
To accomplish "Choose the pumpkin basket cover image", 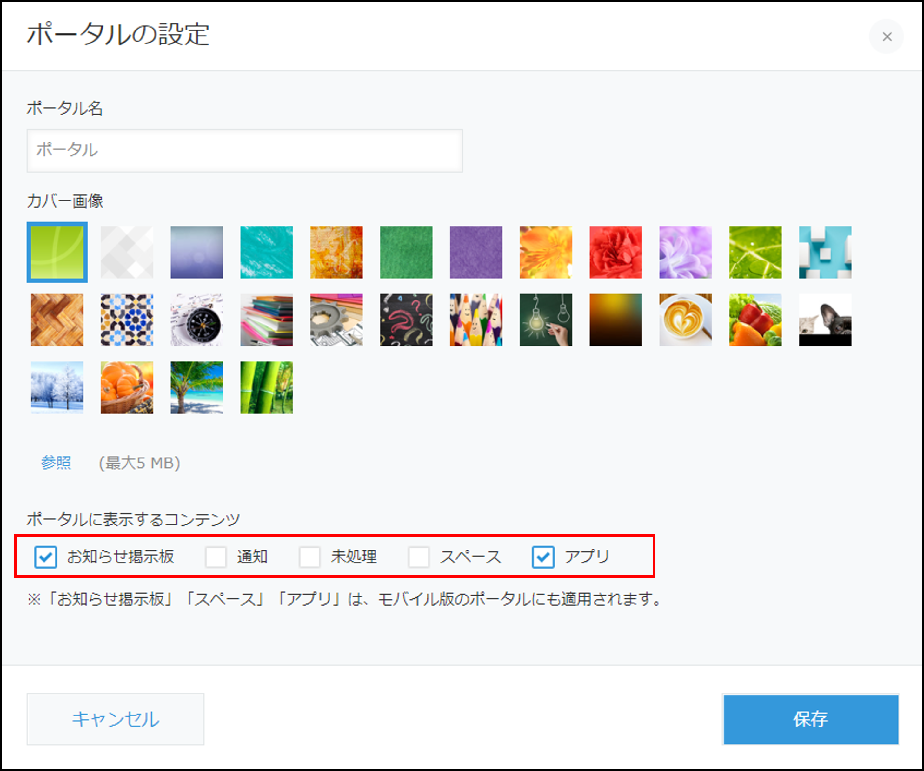I will click(127, 387).
